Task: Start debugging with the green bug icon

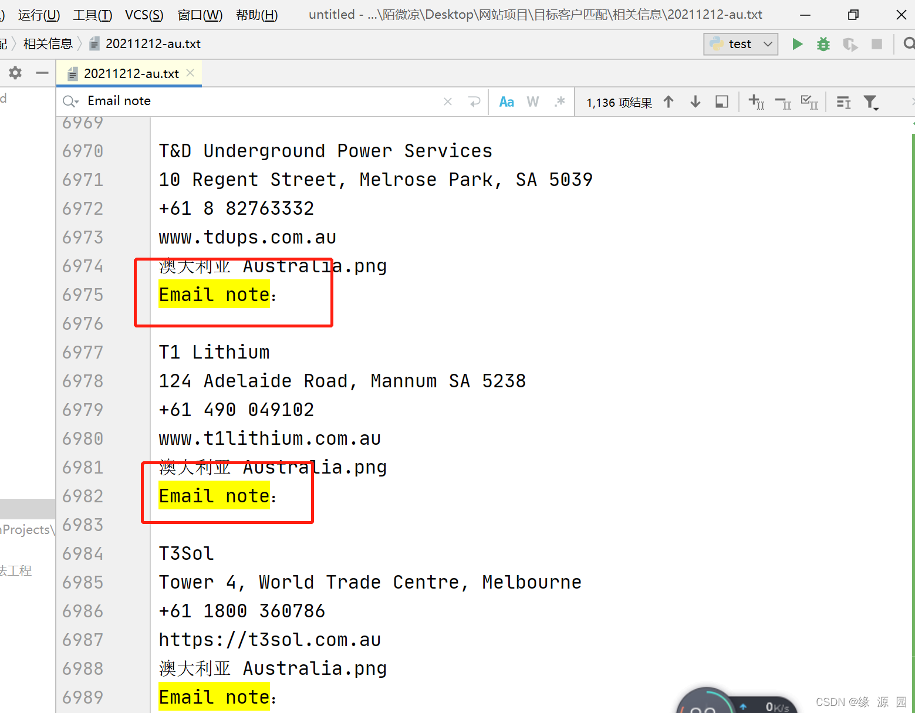Action: [823, 44]
